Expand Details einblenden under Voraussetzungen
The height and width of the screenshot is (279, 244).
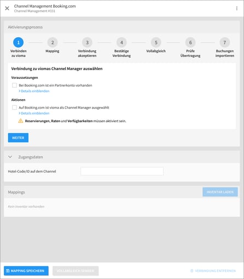click(34, 91)
